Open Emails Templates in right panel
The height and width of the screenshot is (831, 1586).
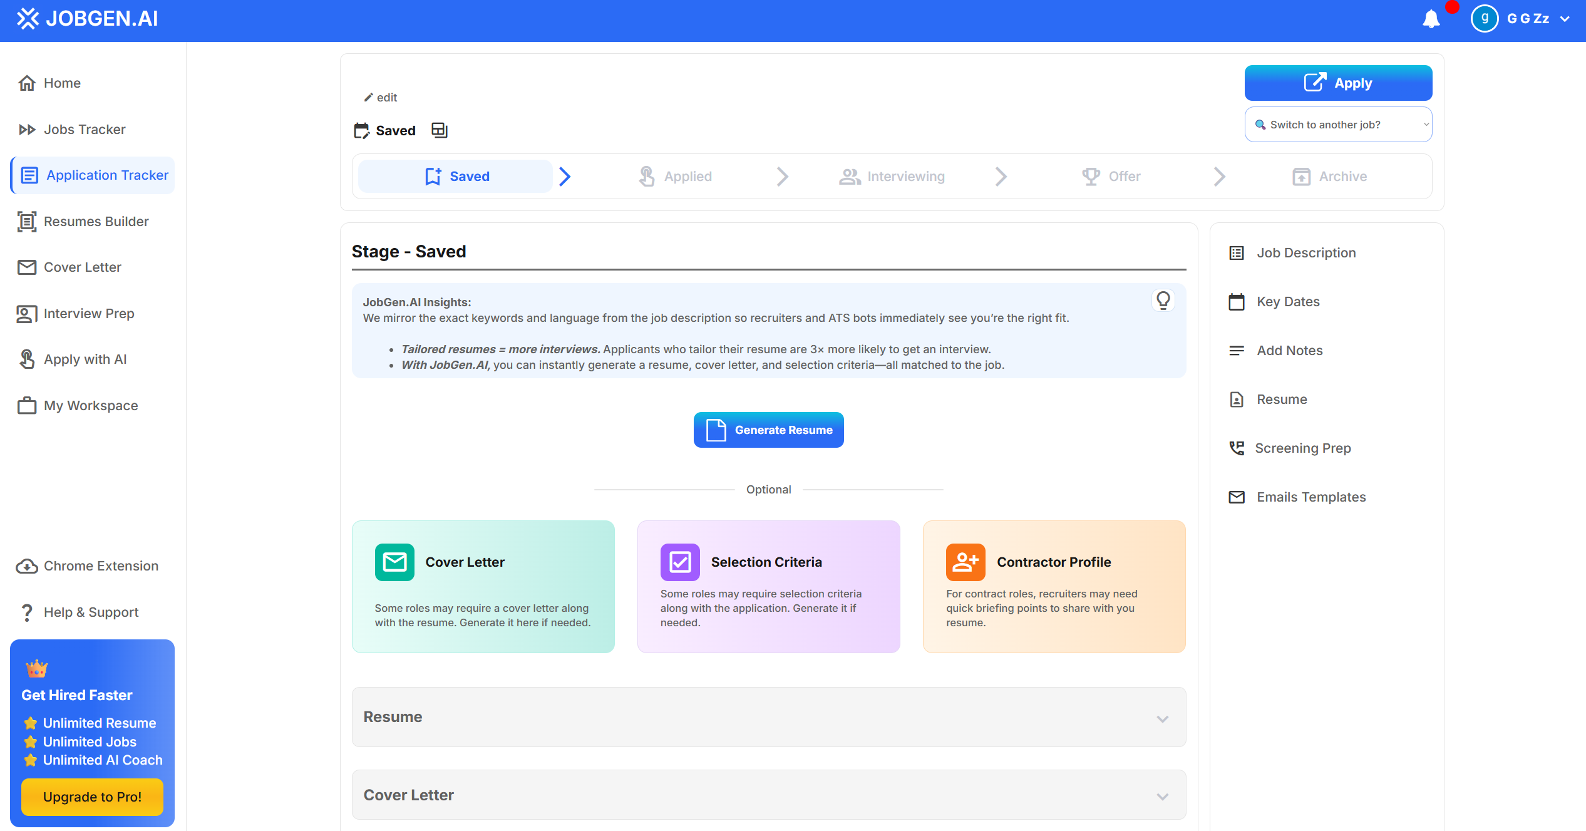point(1297,497)
